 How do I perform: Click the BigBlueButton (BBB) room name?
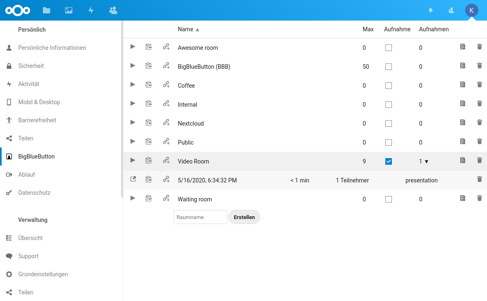tap(204, 67)
